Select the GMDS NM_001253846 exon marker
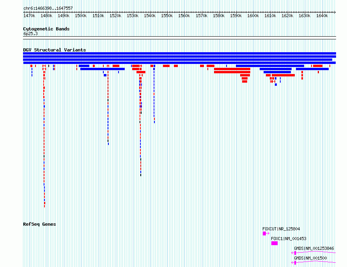 (295, 253)
